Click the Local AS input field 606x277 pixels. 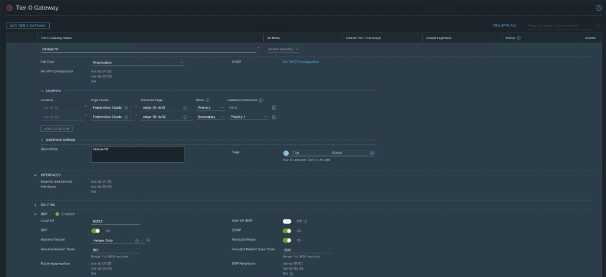115,221
